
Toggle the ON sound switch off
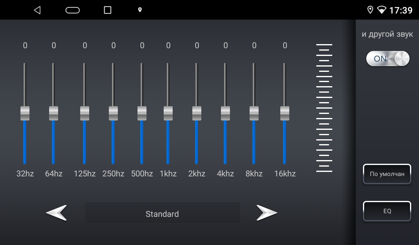(387, 59)
